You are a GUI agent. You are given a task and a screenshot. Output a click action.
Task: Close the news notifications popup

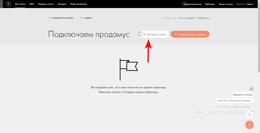[x=251, y=89]
